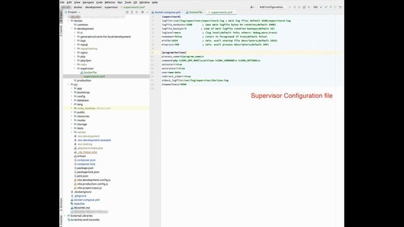
Task: Select Scratches and Consoles node
Action: point(85,220)
